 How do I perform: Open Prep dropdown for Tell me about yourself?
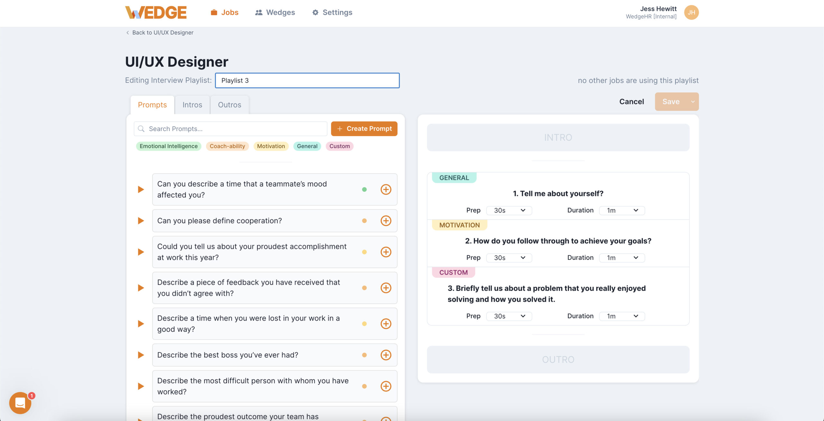(509, 210)
